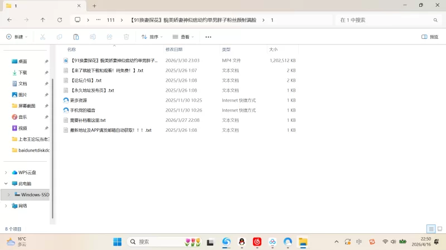Open the 更多资源 internet shortcut
The height and width of the screenshot is (250, 446).
point(79,101)
